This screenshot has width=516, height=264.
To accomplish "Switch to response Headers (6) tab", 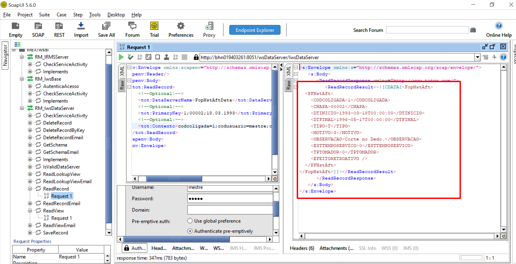I will [302, 248].
